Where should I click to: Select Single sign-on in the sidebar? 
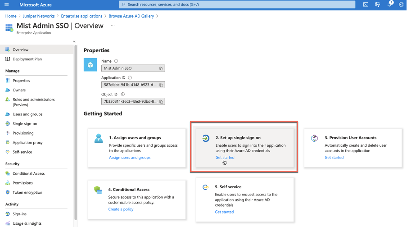click(x=25, y=123)
